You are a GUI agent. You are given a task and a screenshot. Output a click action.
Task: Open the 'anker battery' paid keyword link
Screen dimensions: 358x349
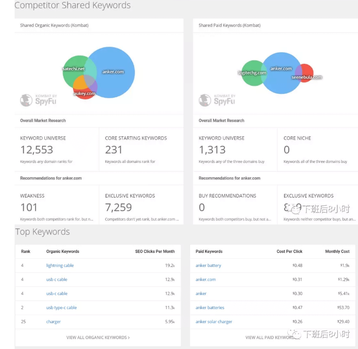(x=208, y=266)
